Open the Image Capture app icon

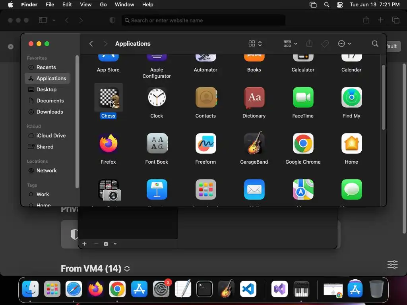pyautogui.click(x=109, y=190)
